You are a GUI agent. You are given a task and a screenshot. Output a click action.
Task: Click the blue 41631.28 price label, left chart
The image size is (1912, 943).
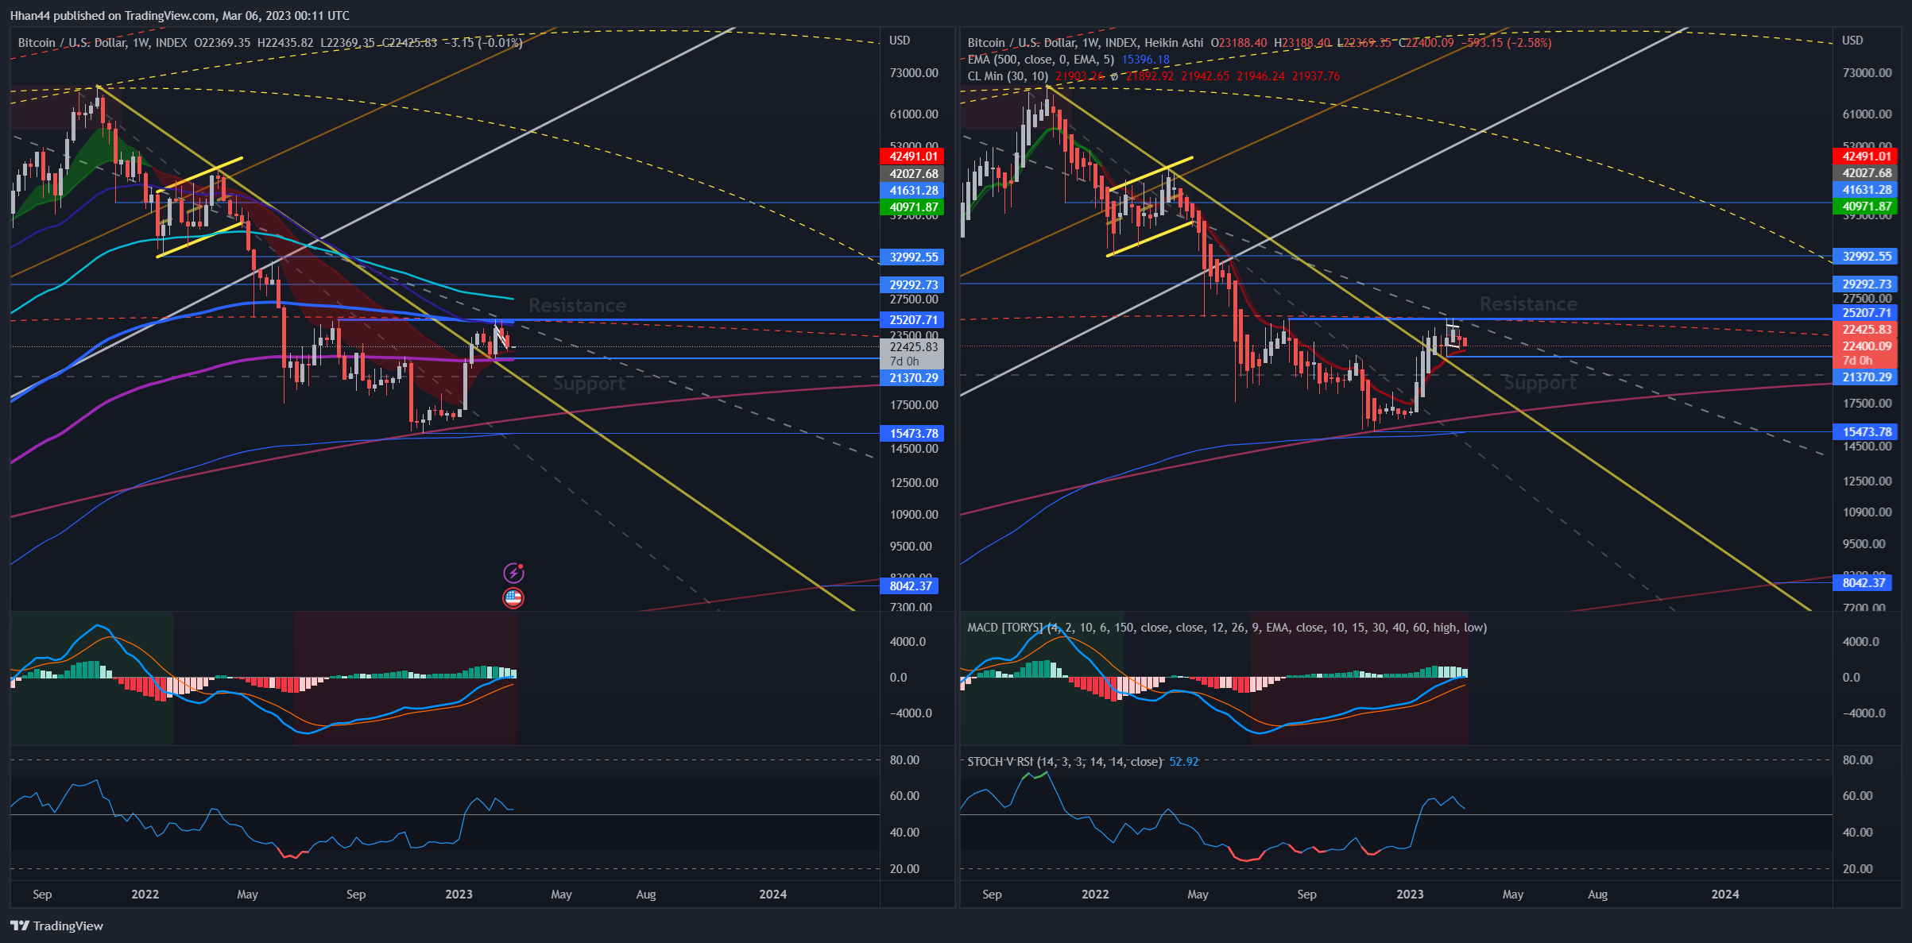(911, 190)
